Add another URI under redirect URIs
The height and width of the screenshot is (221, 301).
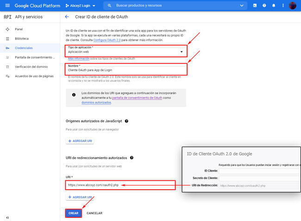tap(80, 197)
